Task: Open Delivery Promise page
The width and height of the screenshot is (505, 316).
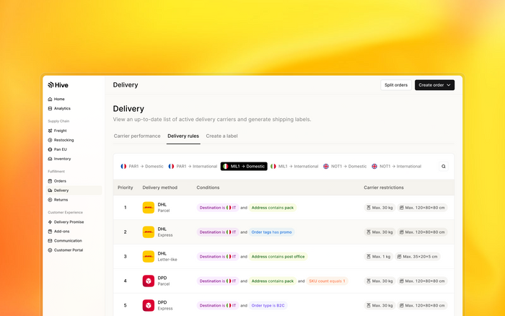Action: click(x=69, y=222)
